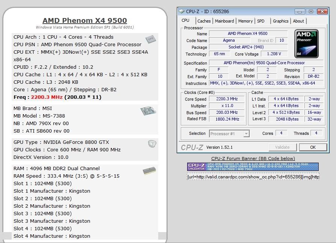This screenshot has height=243, width=336.
Task: Click the Validate button
Action: tap(282, 147)
